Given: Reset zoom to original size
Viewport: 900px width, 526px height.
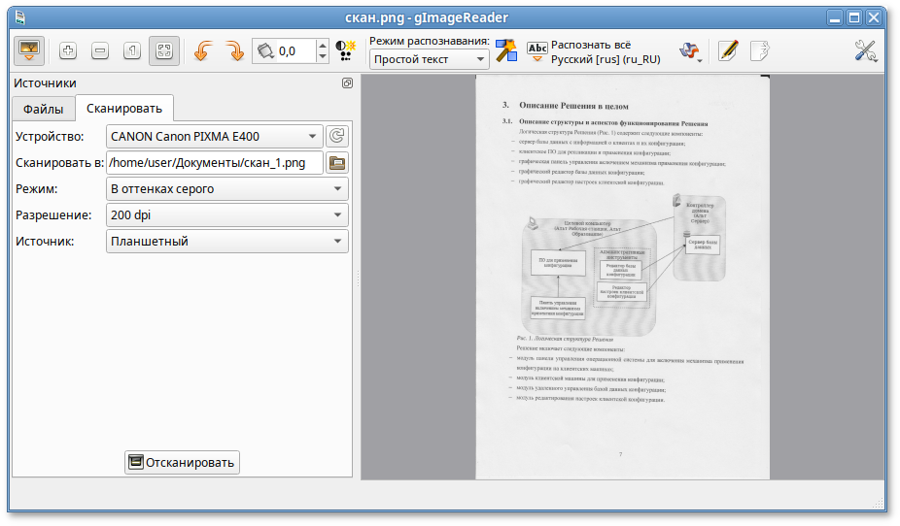Looking at the screenshot, I should [132, 50].
